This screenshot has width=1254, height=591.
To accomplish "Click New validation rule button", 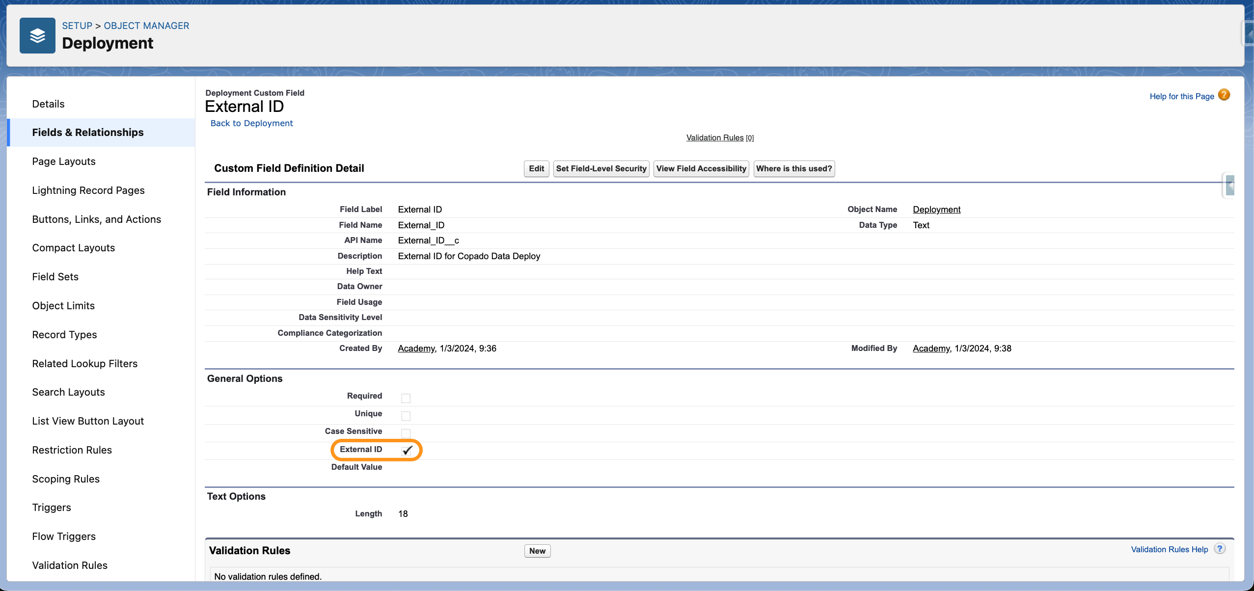I will coord(537,551).
